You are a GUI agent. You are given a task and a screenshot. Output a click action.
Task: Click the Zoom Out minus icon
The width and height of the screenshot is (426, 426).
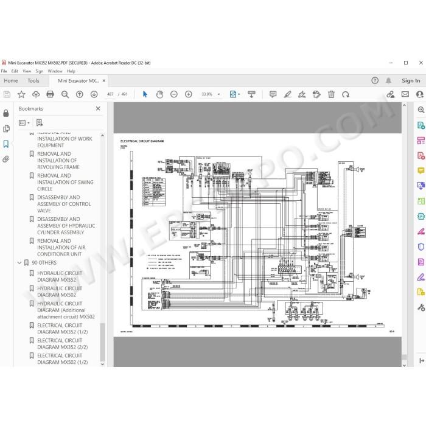pyautogui.click(x=174, y=94)
